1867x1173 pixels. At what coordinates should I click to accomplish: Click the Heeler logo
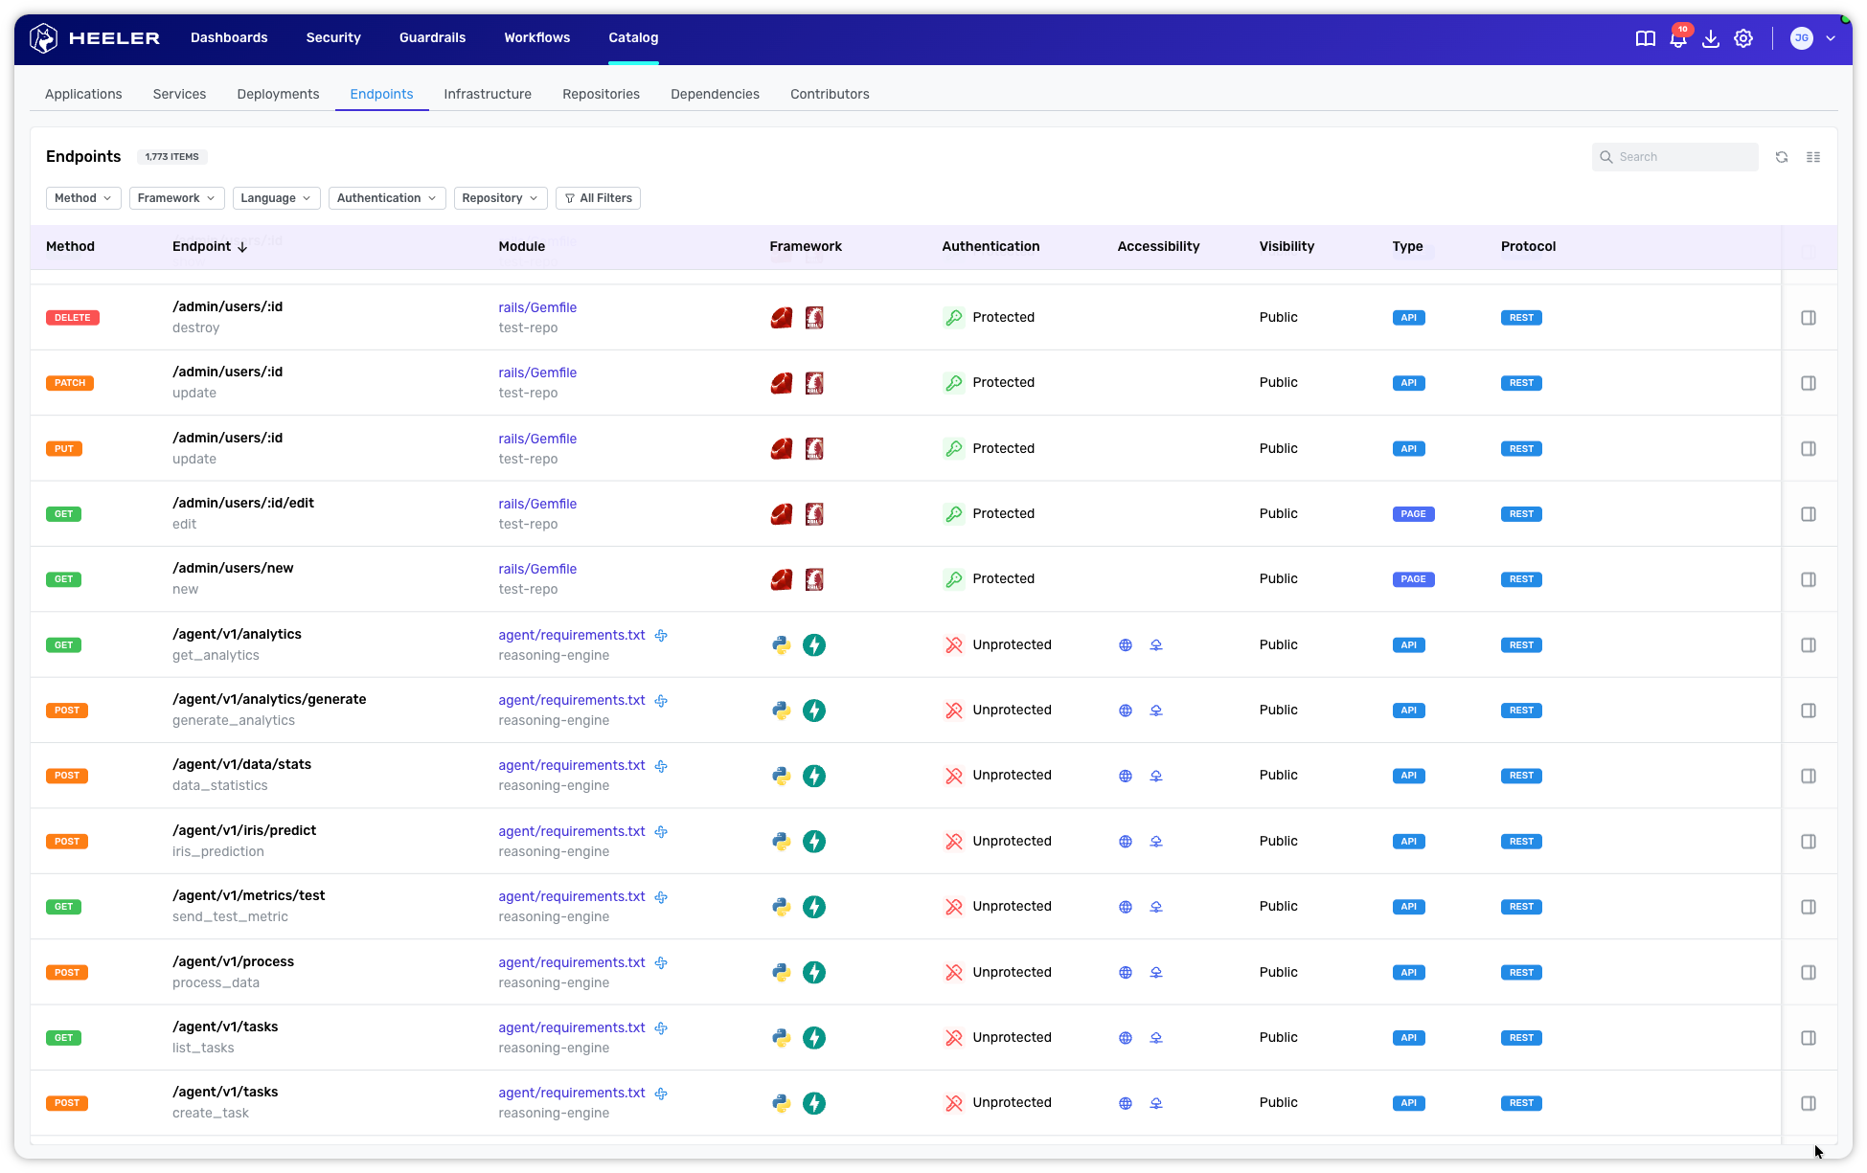94,38
